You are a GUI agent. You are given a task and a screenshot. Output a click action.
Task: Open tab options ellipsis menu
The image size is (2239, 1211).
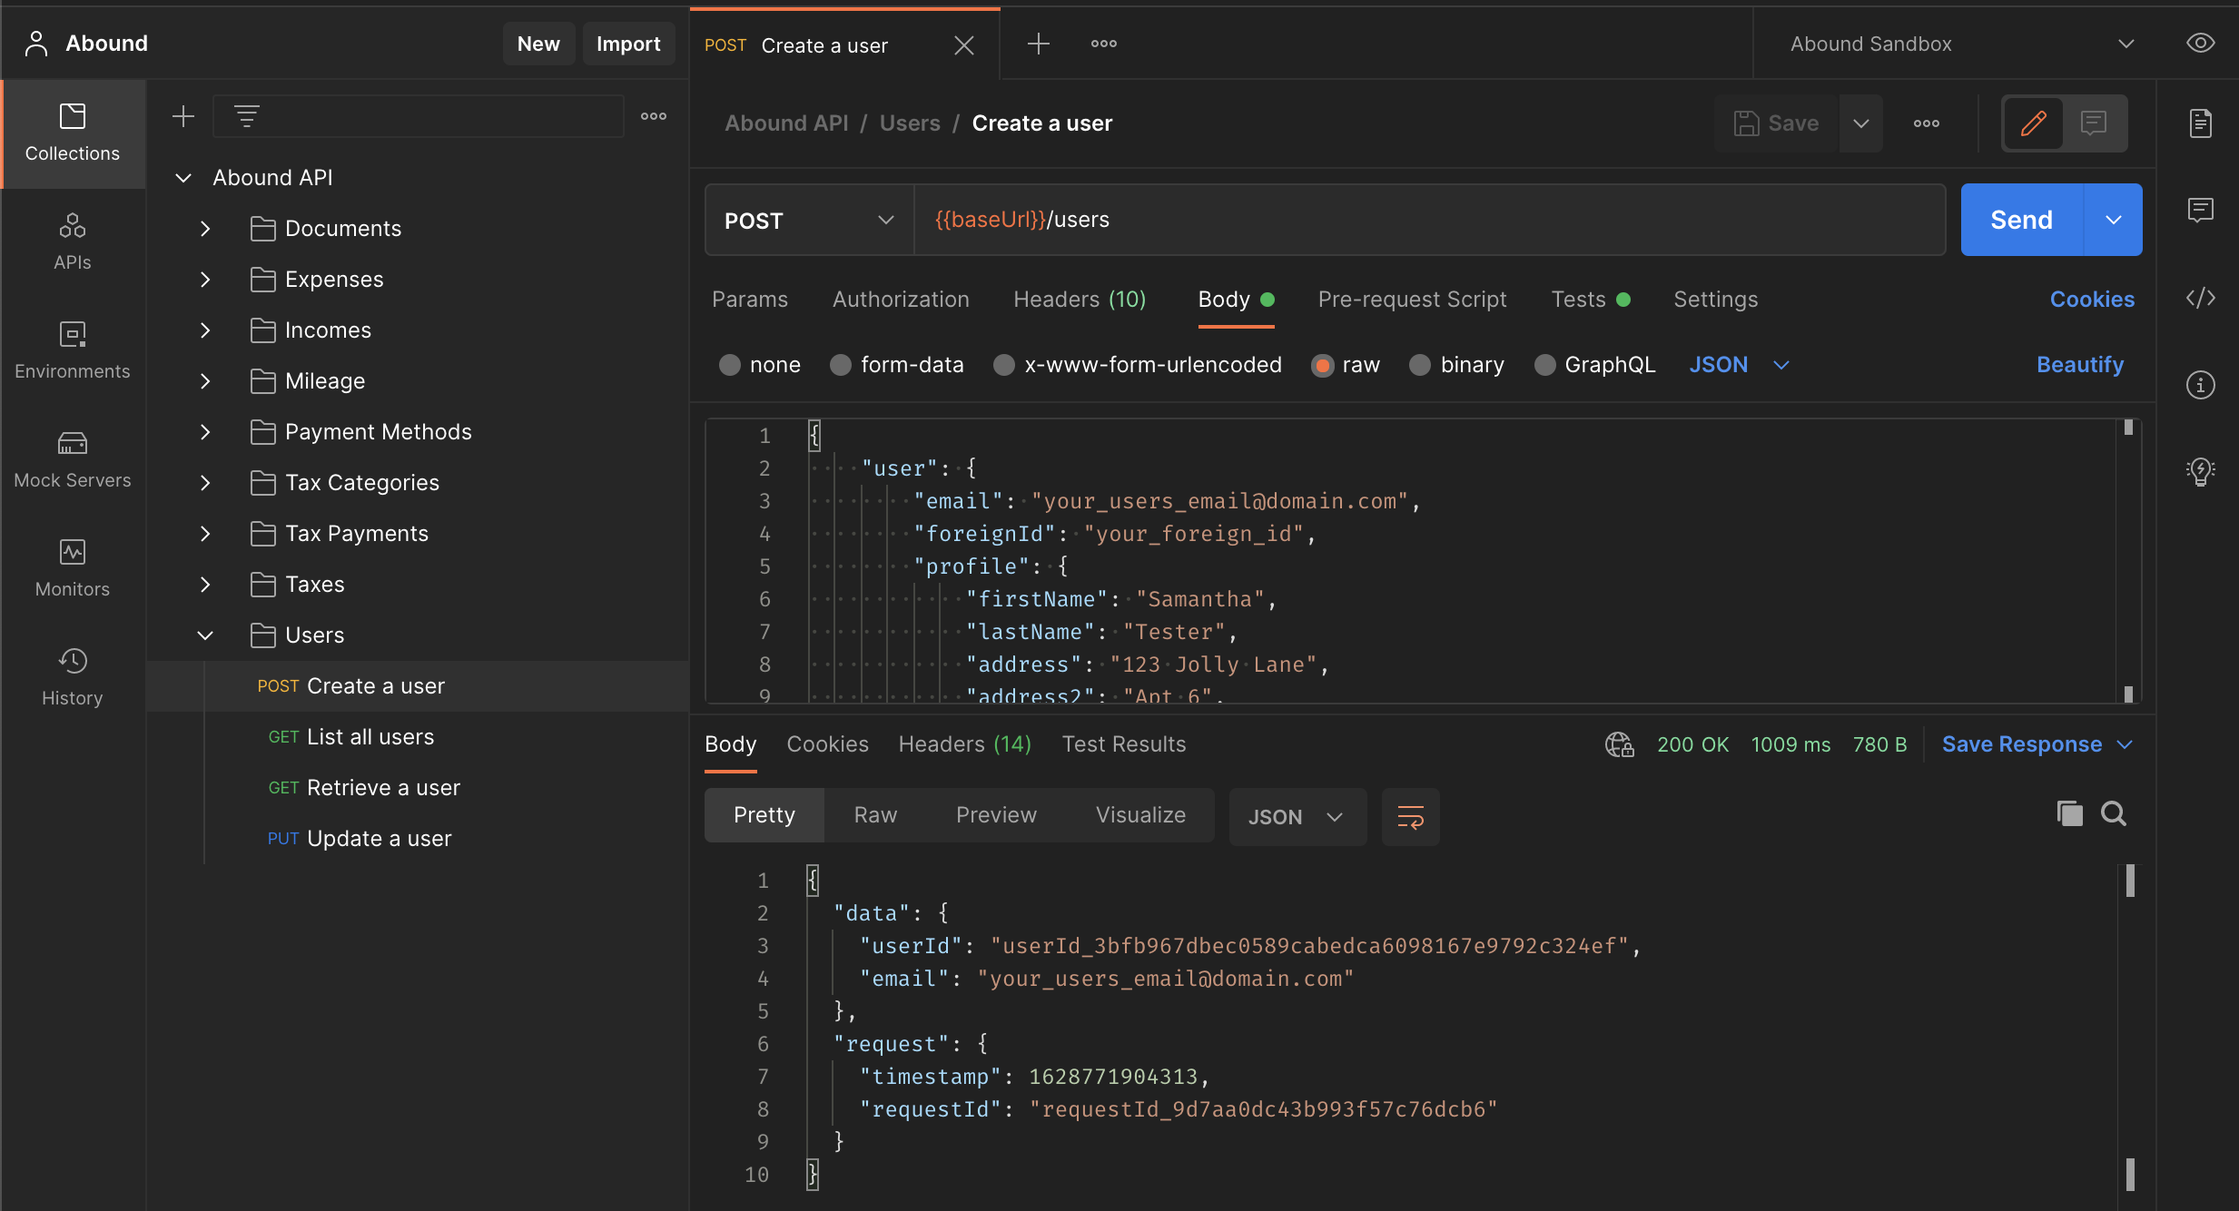1104,44
